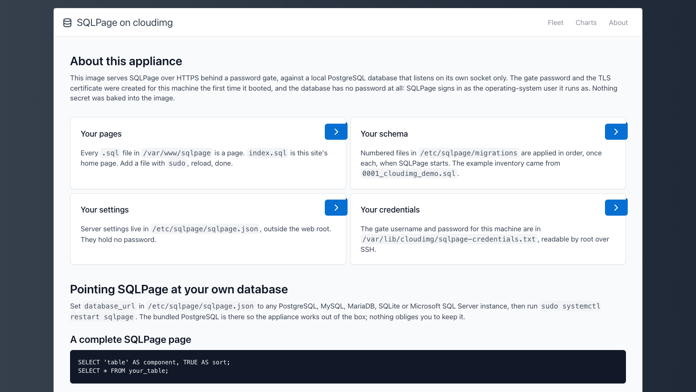Open the Your settings card arrow

point(336,208)
